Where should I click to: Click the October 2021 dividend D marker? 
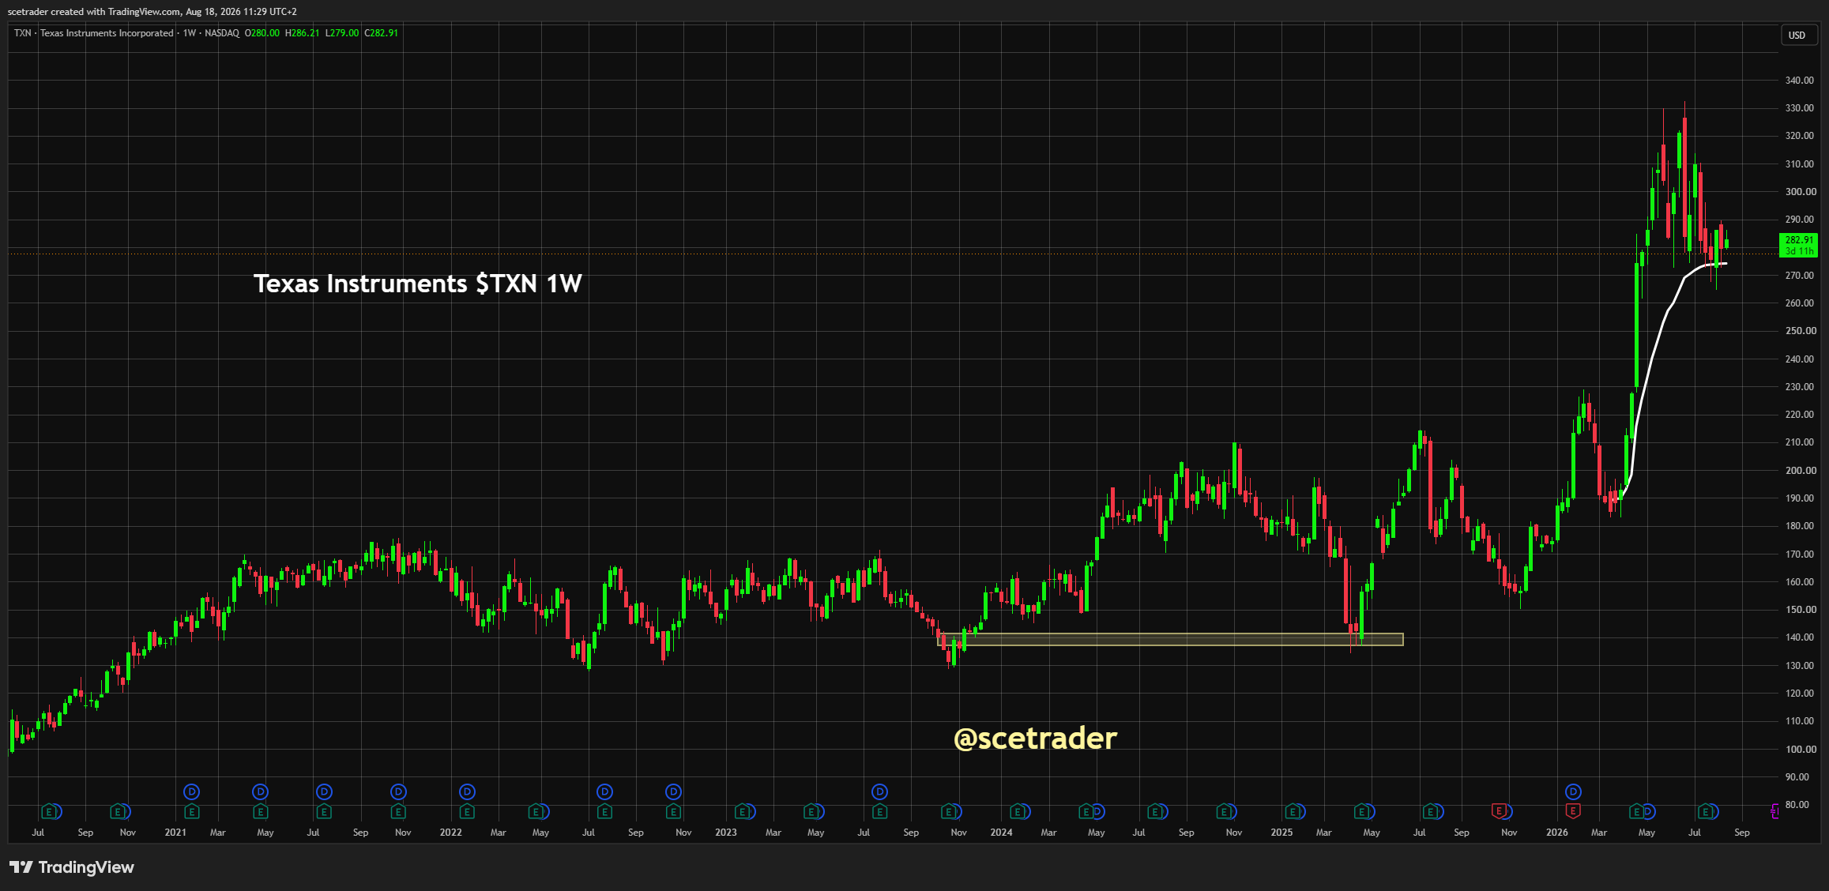tap(398, 791)
